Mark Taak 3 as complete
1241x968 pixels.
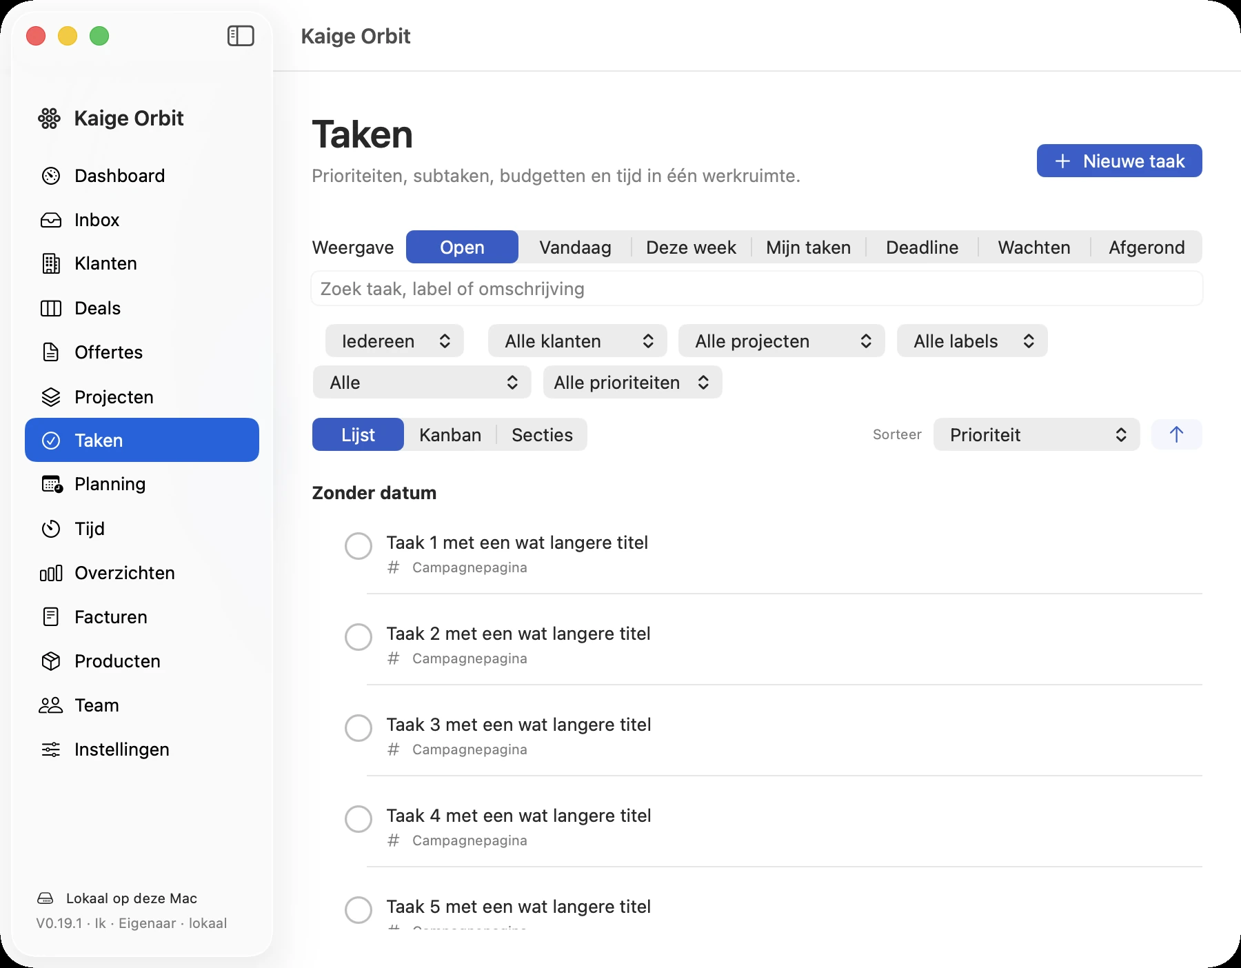tap(359, 728)
